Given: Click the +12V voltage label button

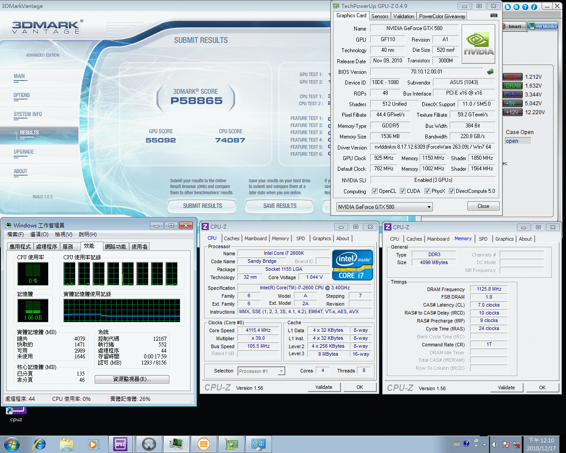Looking at the screenshot, I should 513,112.
